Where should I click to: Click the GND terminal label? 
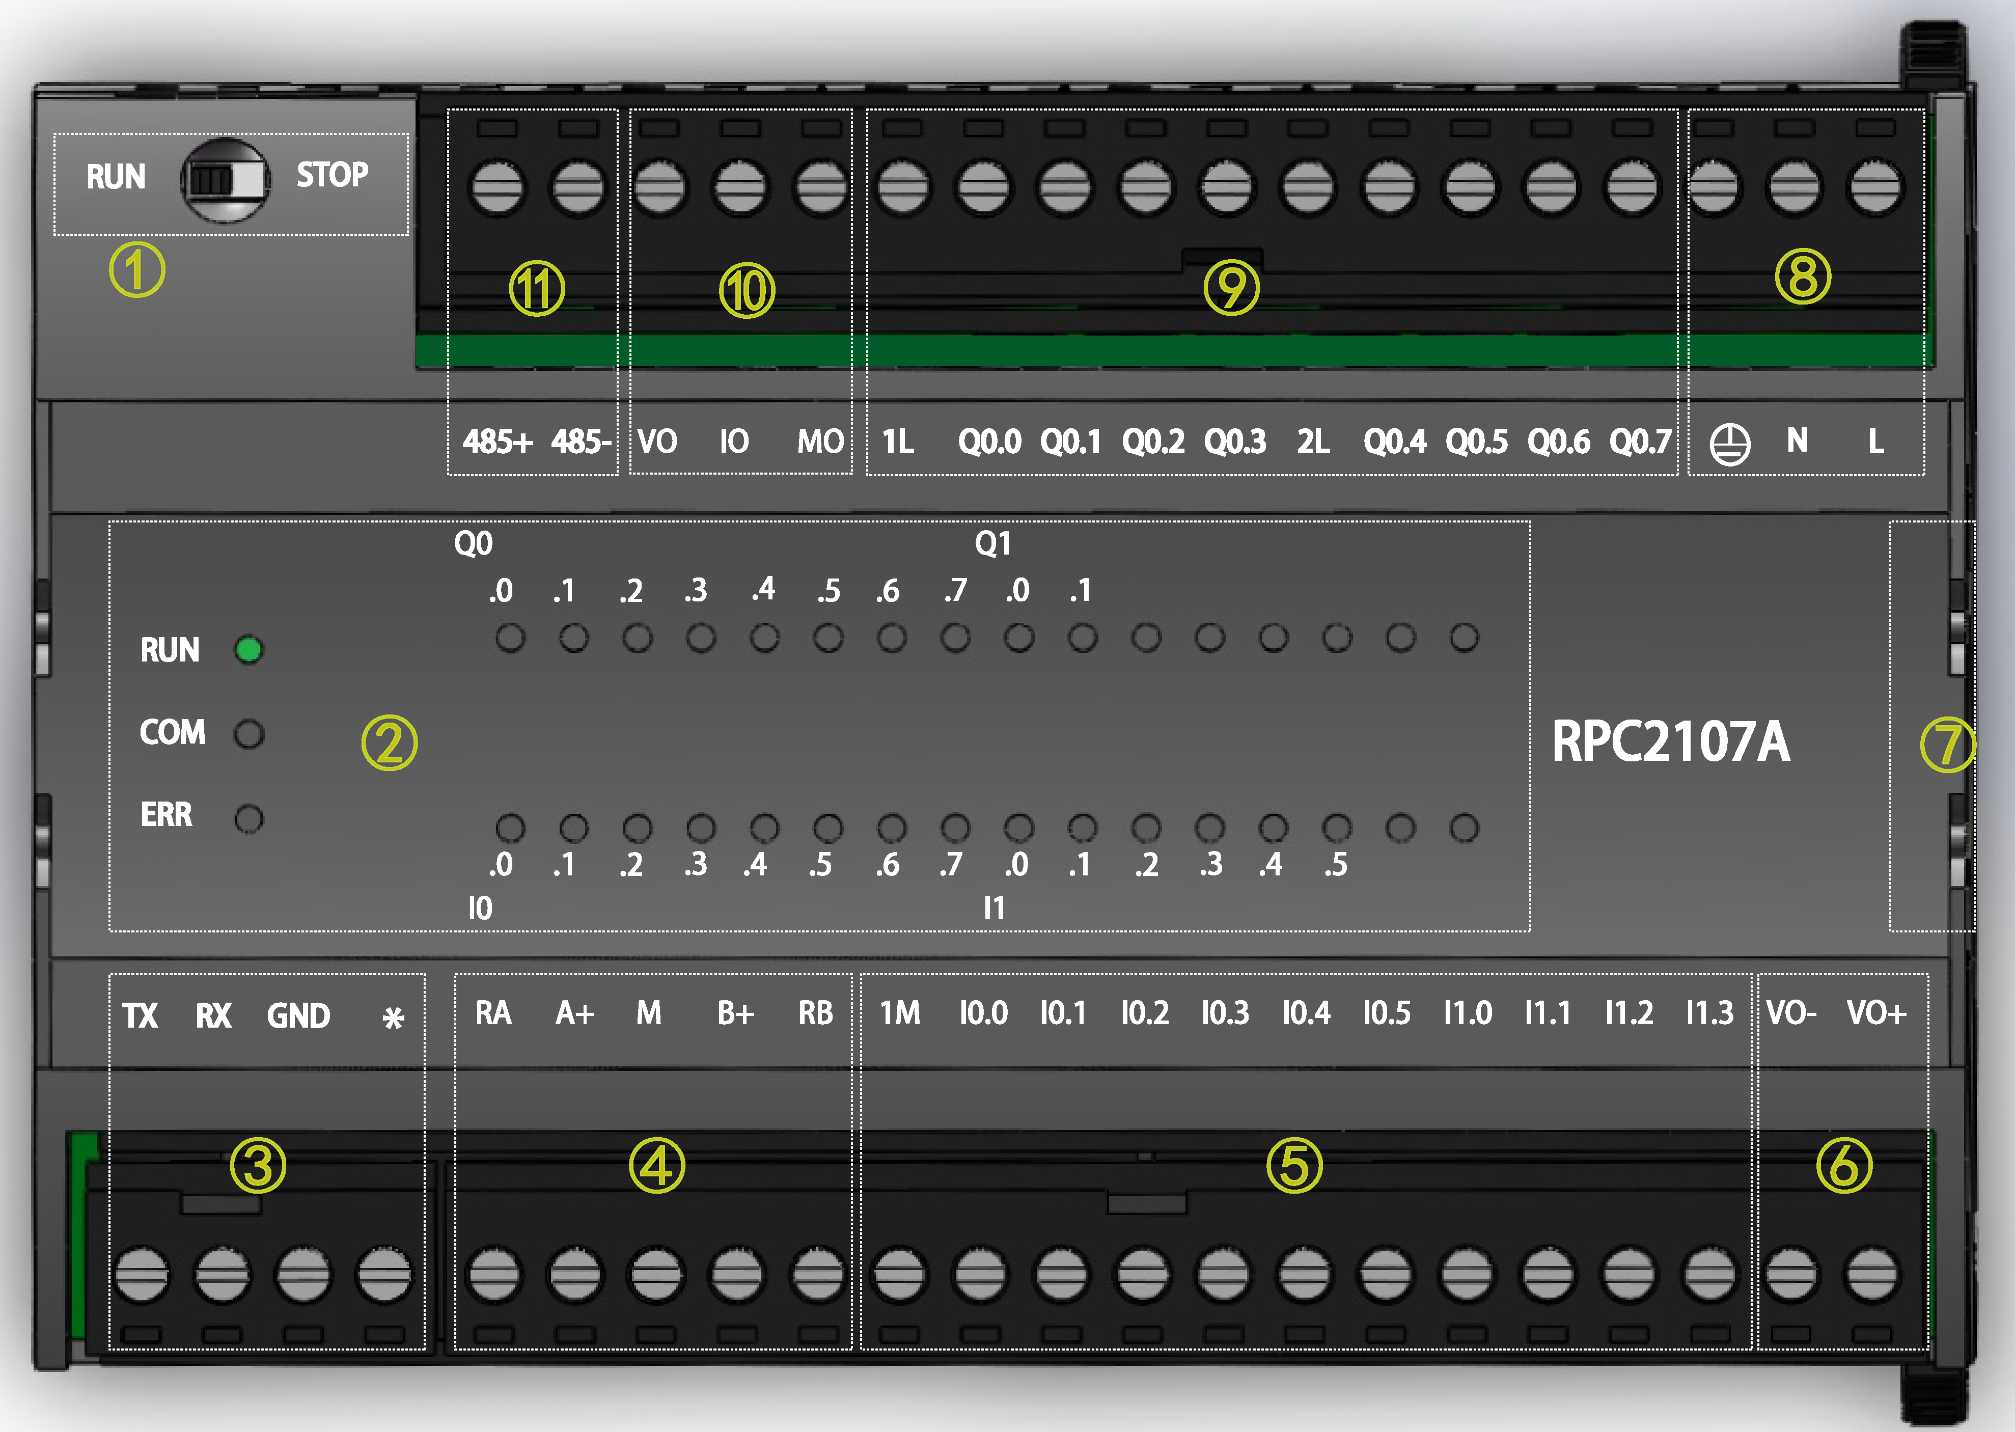click(299, 1016)
